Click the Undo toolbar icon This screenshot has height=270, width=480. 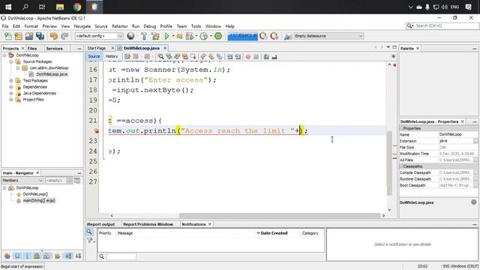[x=54, y=36]
